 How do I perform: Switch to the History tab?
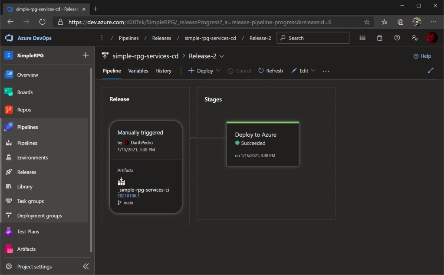tap(163, 71)
